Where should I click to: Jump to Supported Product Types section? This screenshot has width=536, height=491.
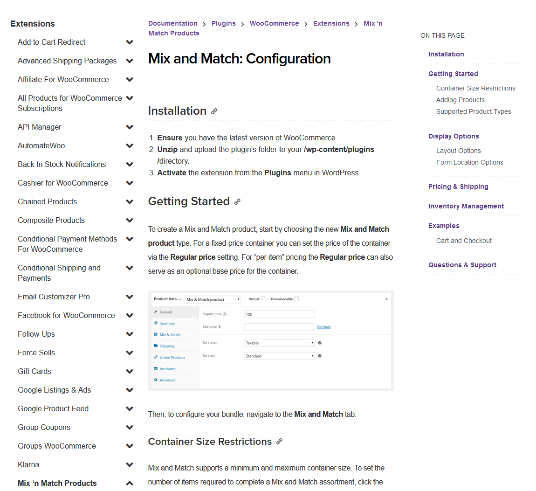tap(474, 111)
